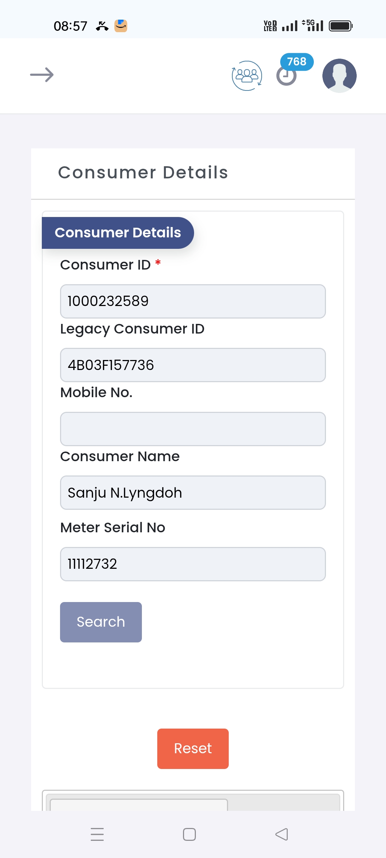
Task: Tap the battery indicator icon
Action: coord(341,26)
